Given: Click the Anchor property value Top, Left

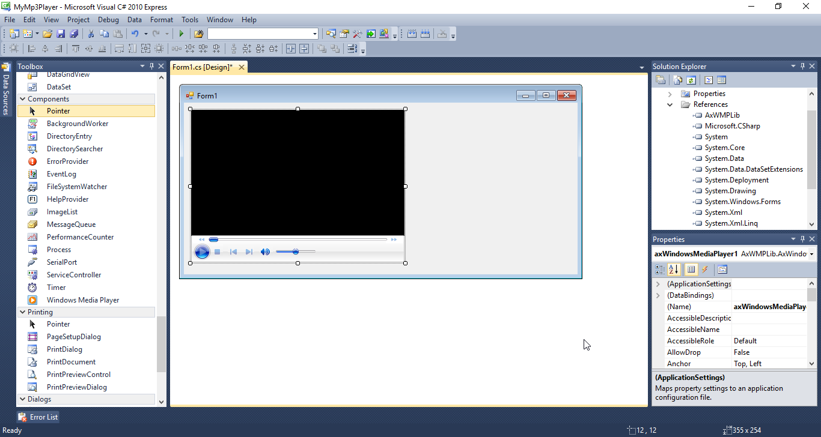Looking at the screenshot, I should click(x=770, y=364).
